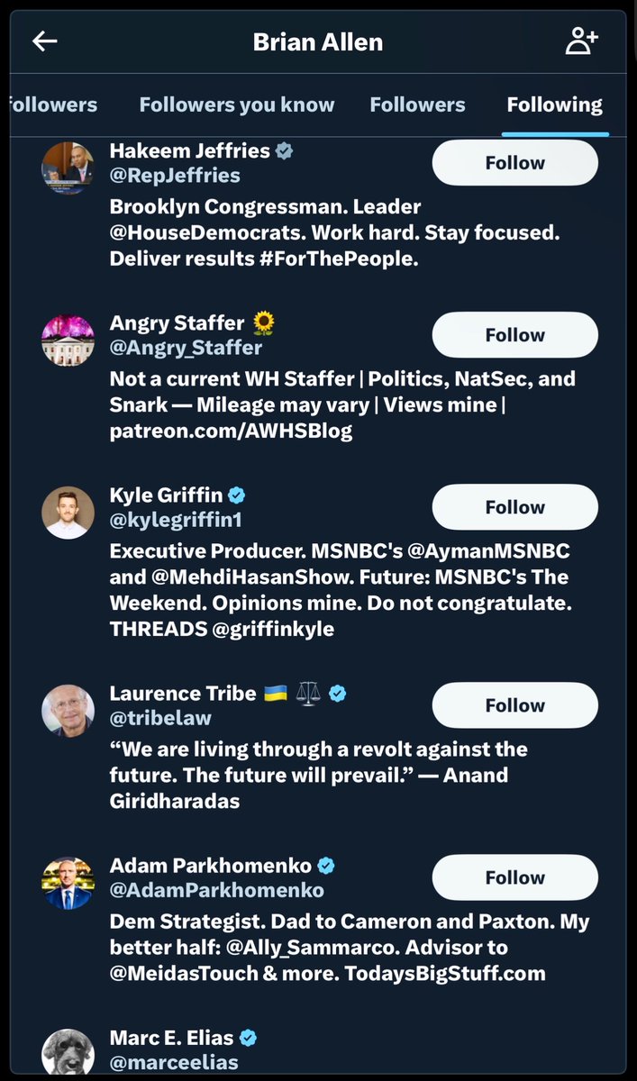This screenshot has width=637, height=1081.
Task: Tap Adam Parkhomenko's avatar
Action: point(68,883)
